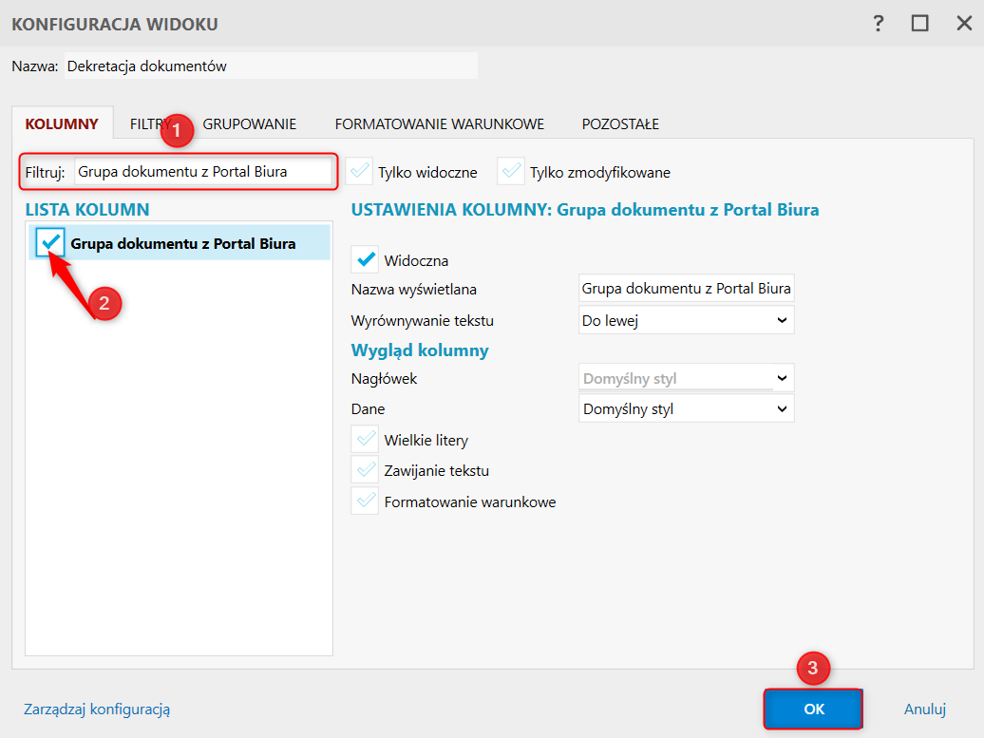Viewport: 984px width, 738px height.
Task: Go to the Pozostałe tab
Action: pyautogui.click(x=620, y=123)
